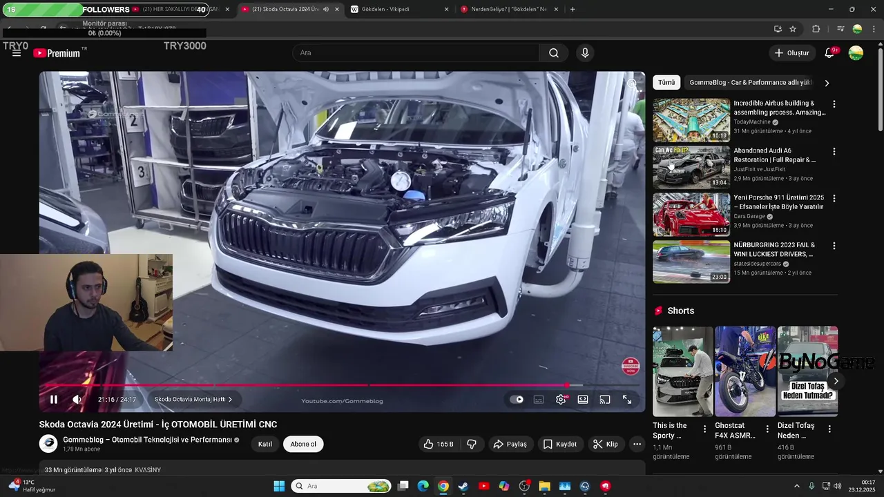Open the notifications bell
884x497 pixels.
tap(830, 53)
